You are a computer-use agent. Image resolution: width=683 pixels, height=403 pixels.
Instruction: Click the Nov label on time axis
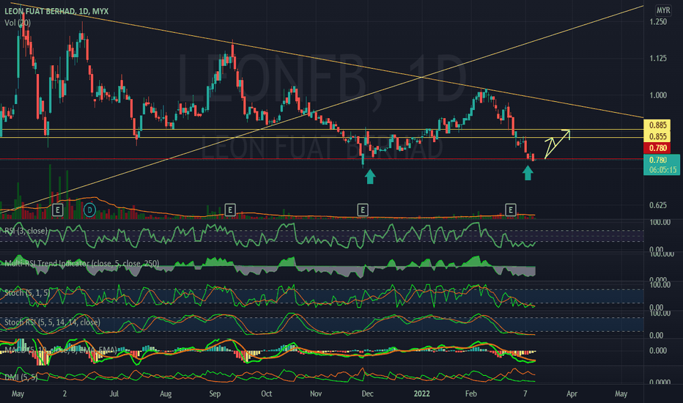[x=315, y=394]
